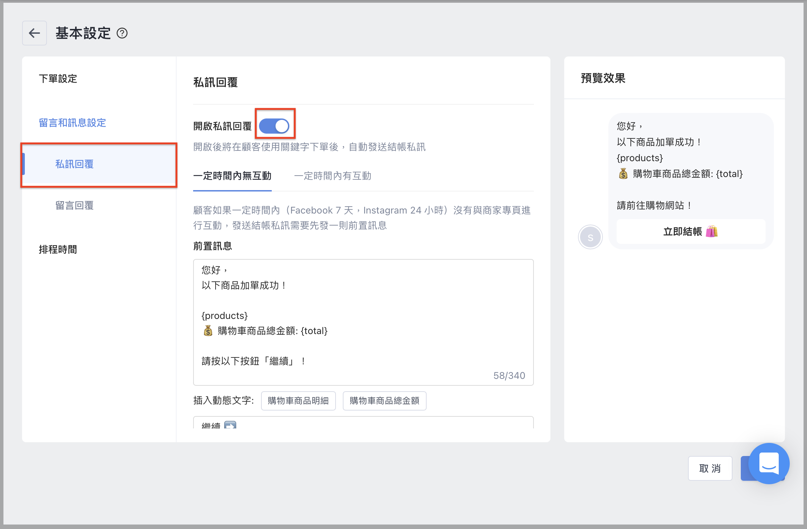This screenshot has width=807, height=529.
Task: Click the help question mark icon
Action: (122, 33)
